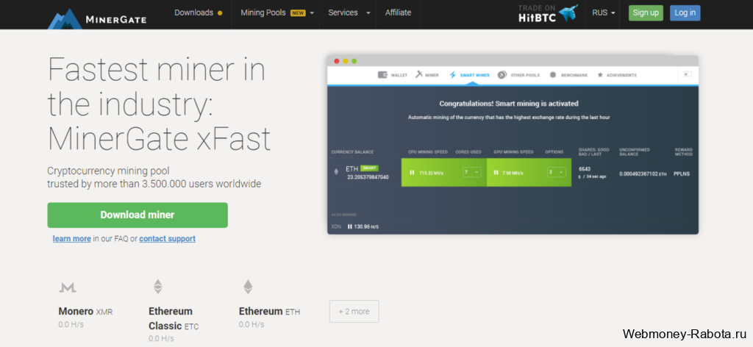753x347 pixels.
Task: Click the green Download miner button
Action: [138, 215]
